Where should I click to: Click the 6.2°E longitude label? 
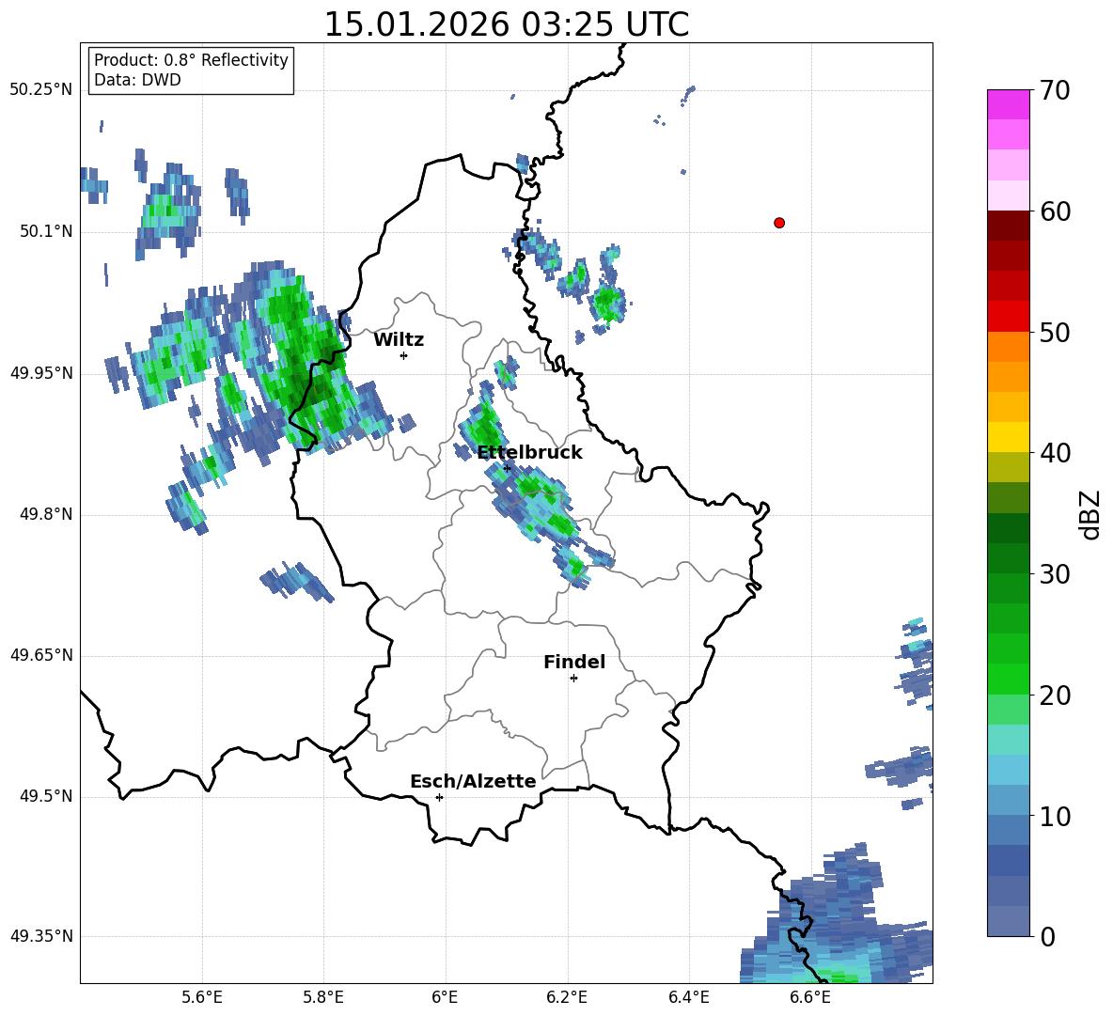(567, 997)
